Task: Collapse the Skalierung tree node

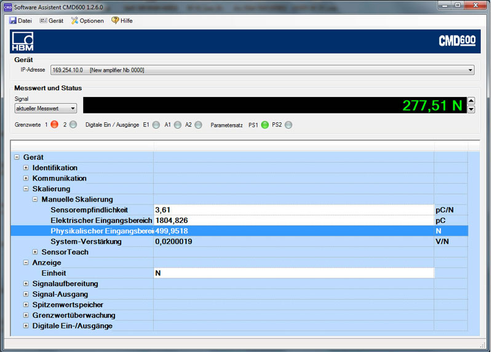Action: pos(26,189)
